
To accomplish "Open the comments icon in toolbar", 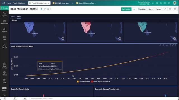I will tap(170, 9).
